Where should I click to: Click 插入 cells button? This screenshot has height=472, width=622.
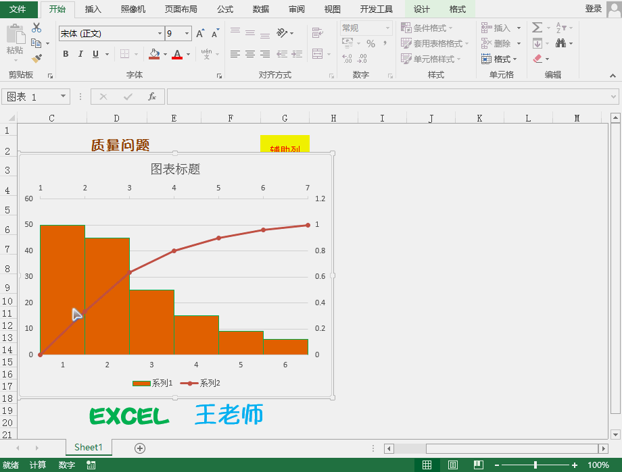click(x=496, y=28)
